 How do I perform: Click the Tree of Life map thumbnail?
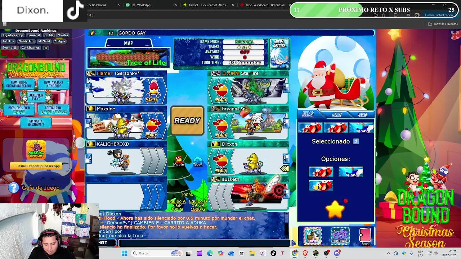[128, 58]
